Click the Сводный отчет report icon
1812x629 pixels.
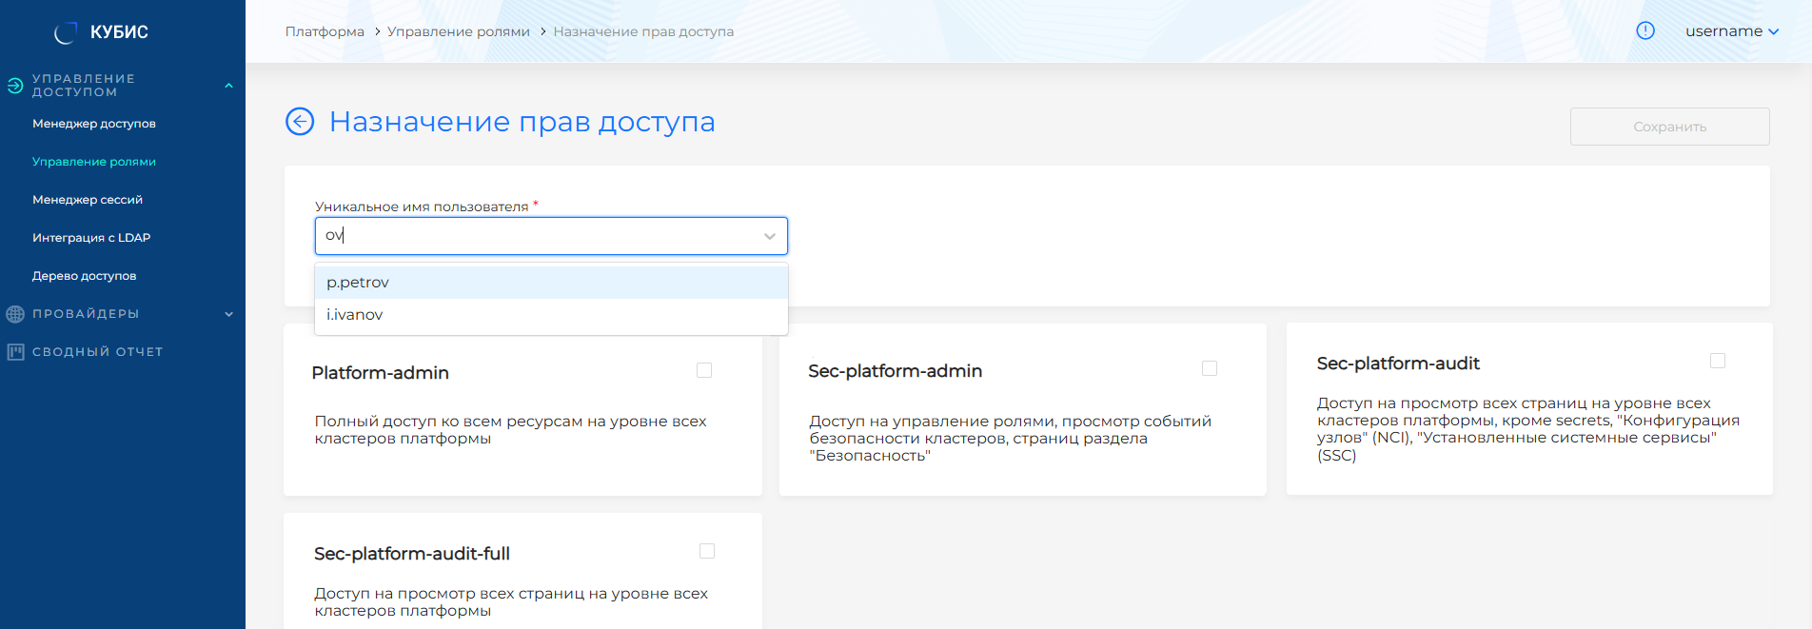(15, 352)
